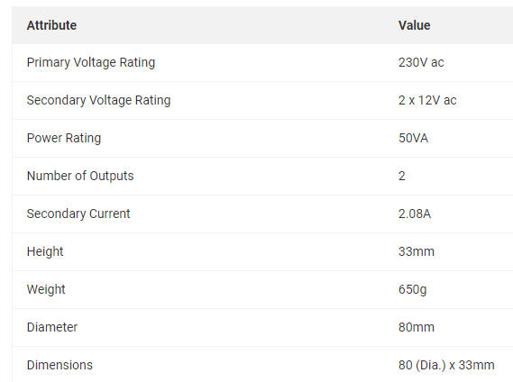The height and width of the screenshot is (382, 513).
Task: Click the Number of Outputs value 2
Action: click(402, 176)
